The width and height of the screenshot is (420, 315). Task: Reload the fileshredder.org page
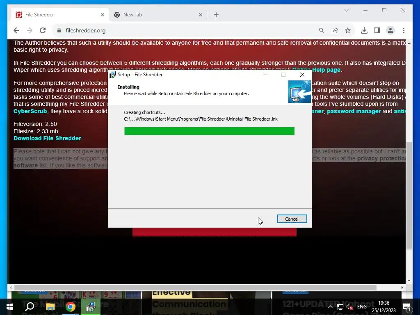[x=43, y=30]
